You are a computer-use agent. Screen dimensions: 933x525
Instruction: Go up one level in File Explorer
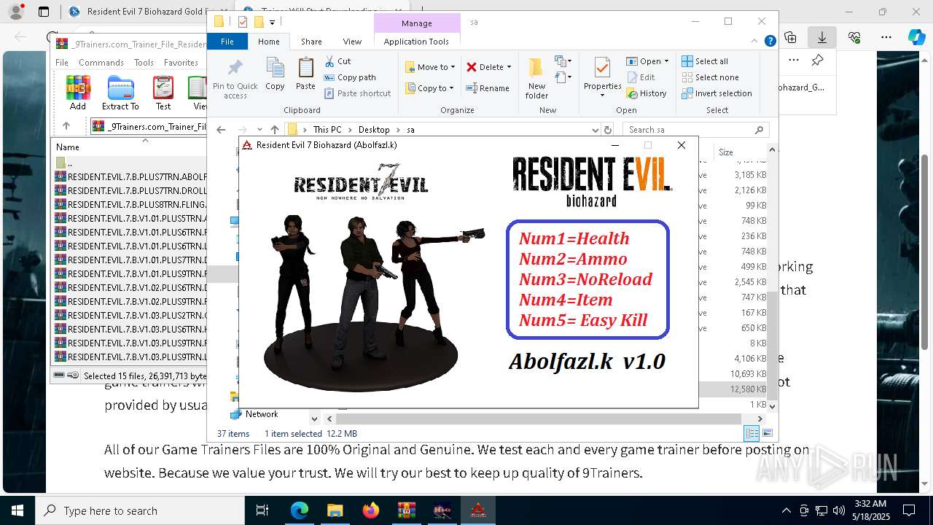(275, 130)
